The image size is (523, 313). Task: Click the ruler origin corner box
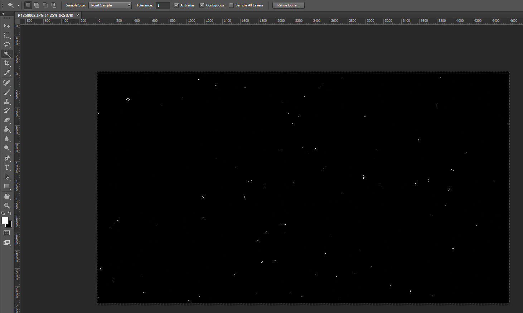point(17,21)
